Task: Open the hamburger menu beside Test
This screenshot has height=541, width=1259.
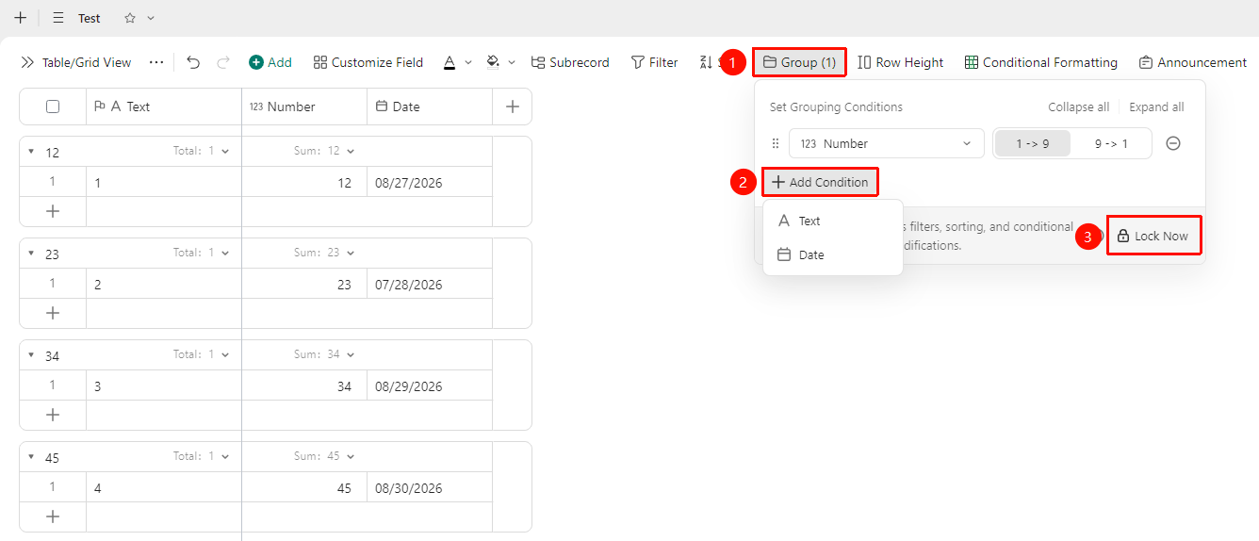Action: tap(58, 18)
